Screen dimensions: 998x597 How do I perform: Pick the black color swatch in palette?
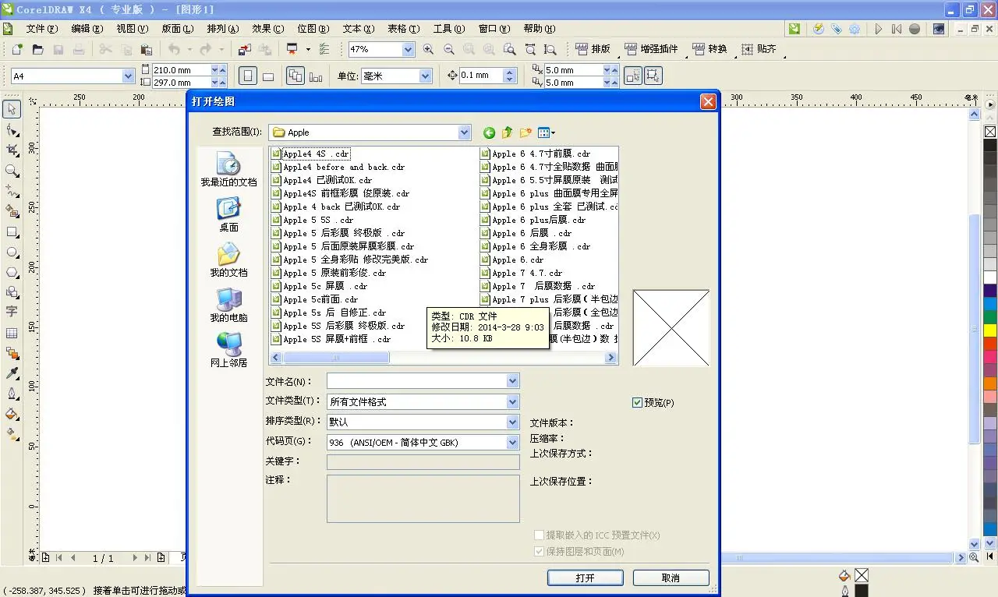pos(989,145)
